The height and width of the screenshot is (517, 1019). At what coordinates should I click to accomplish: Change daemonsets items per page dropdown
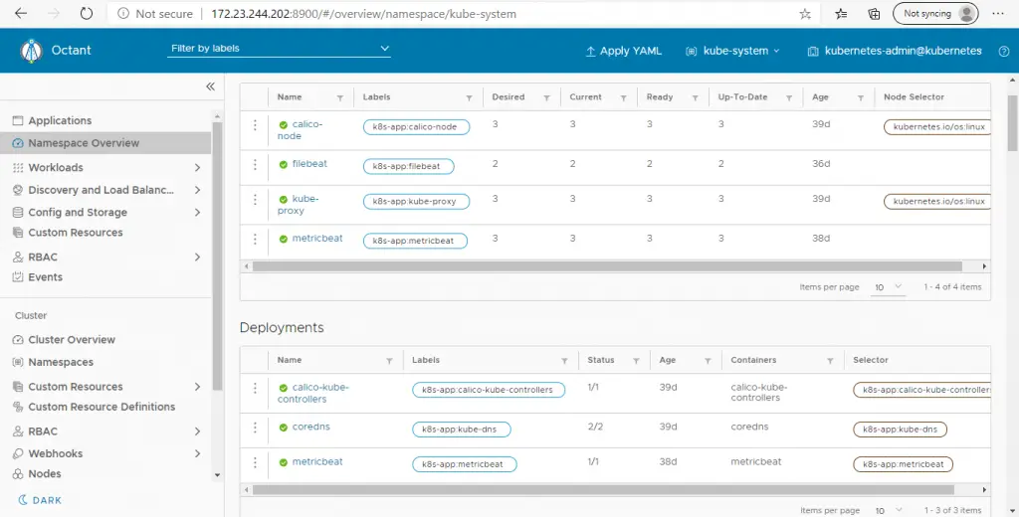click(888, 287)
